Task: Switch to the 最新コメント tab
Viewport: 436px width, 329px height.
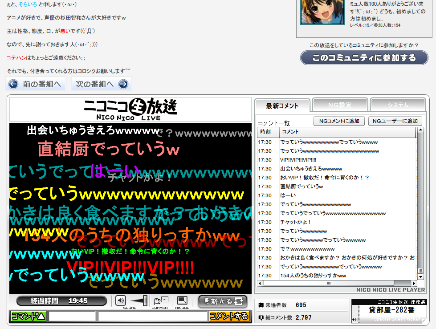Action: click(x=282, y=106)
